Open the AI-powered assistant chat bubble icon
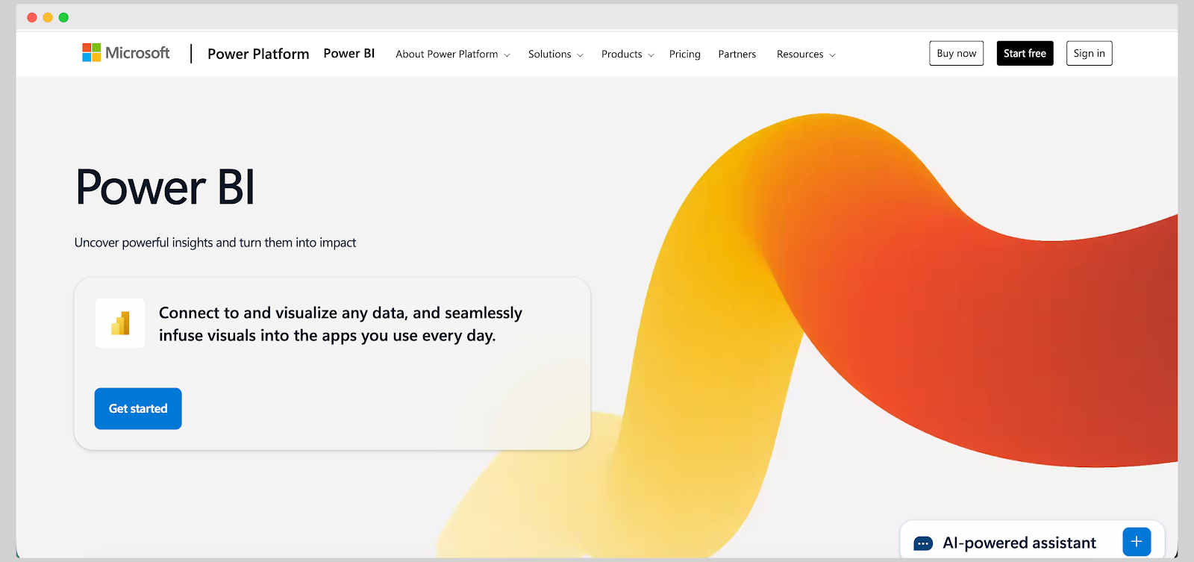Screen dimensions: 1194x562 [x=923, y=543]
